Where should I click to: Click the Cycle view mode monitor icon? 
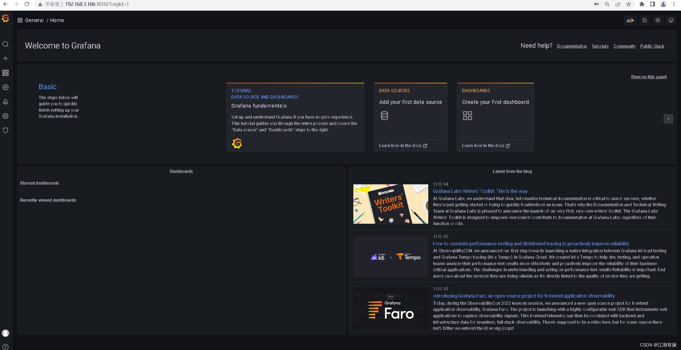pos(671,20)
